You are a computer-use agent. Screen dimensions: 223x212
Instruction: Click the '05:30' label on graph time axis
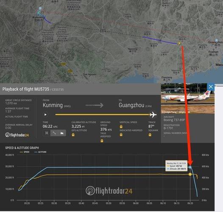tap(54, 203)
